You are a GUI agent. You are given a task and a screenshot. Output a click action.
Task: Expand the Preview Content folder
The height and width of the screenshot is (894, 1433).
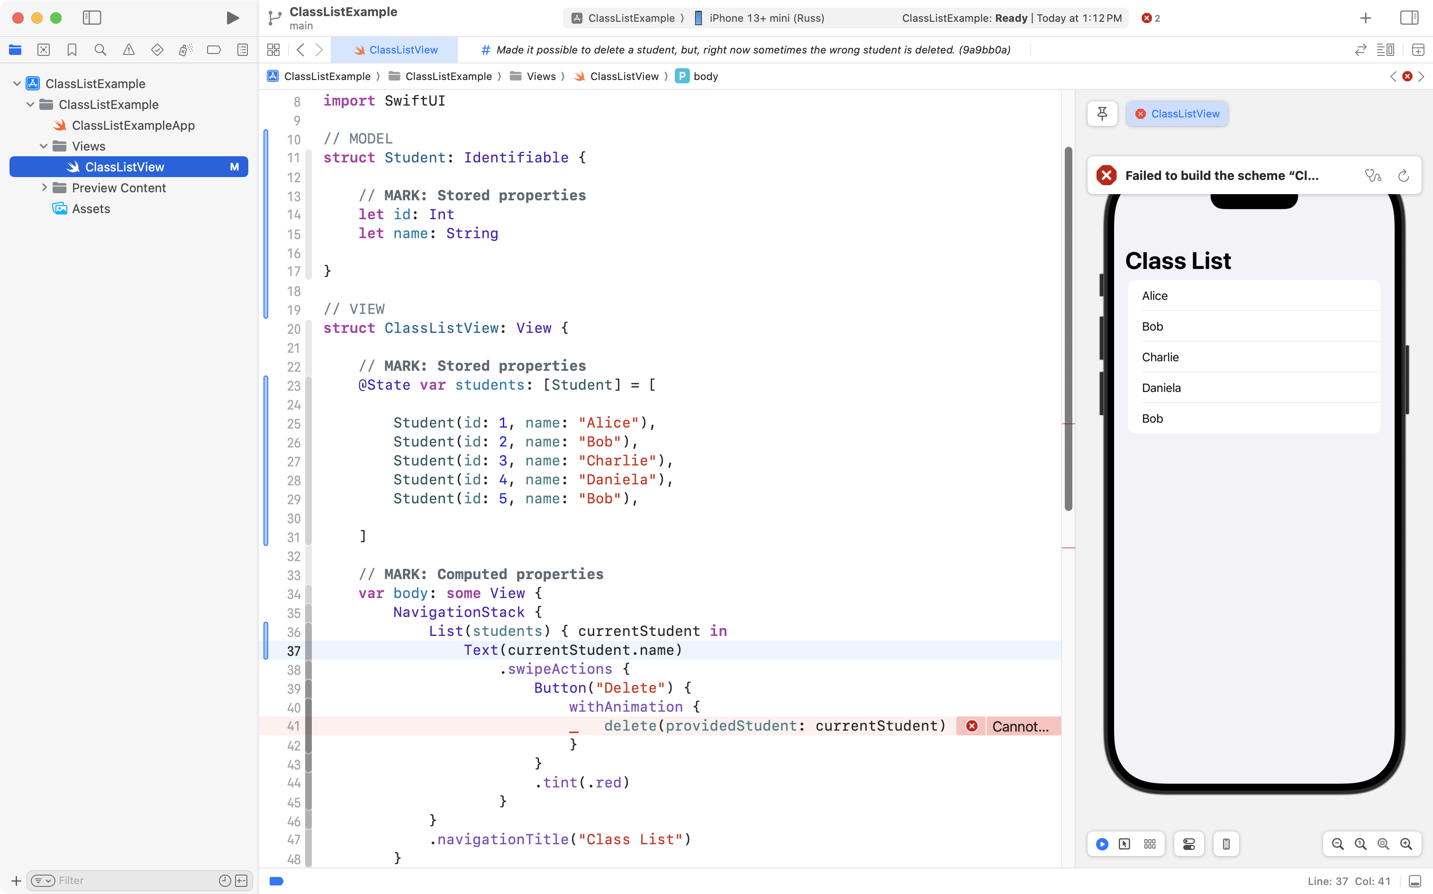(44, 188)
